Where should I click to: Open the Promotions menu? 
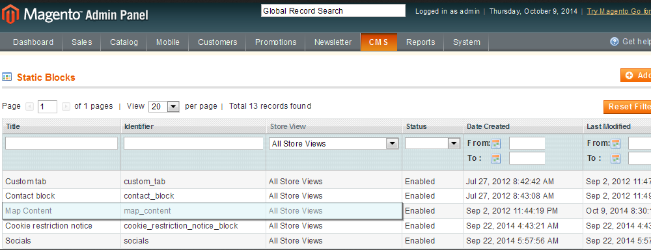click(275, 42)
